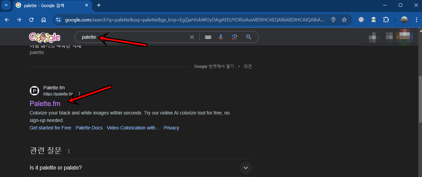Open the Chrome profile avatar

tap(404, 20)
